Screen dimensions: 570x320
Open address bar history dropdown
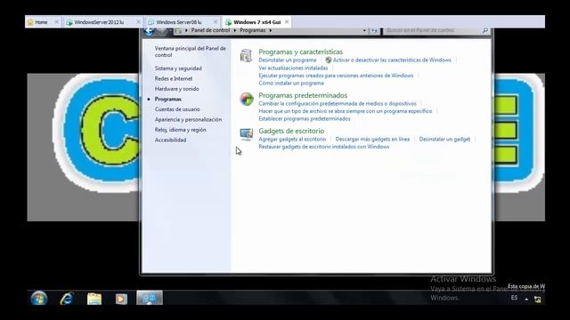click(x=364, y=31)
